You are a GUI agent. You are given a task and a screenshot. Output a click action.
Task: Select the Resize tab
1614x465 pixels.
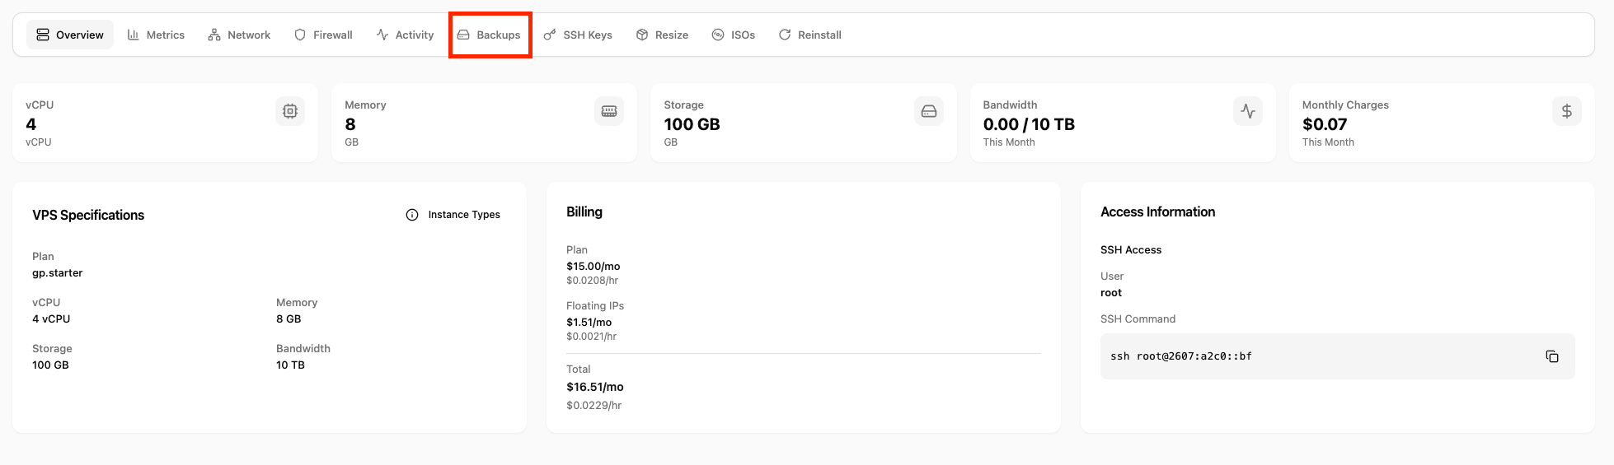click(662, 35)
